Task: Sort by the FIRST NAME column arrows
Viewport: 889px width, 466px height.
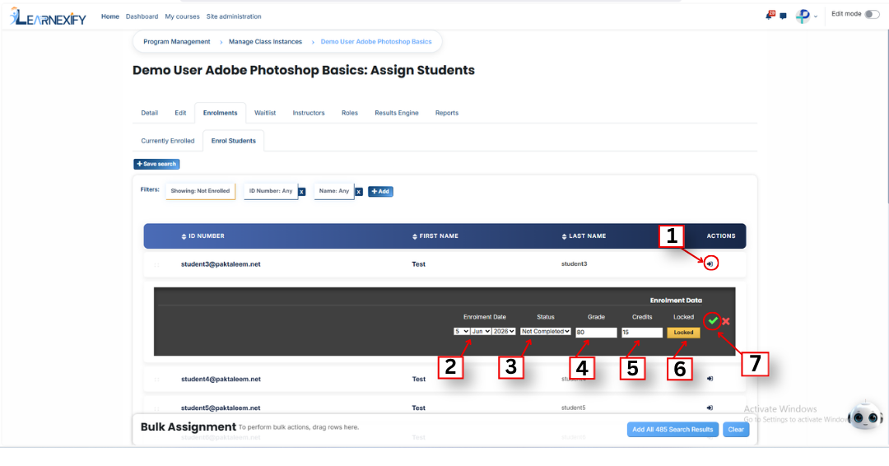Action: click(414, 236)
